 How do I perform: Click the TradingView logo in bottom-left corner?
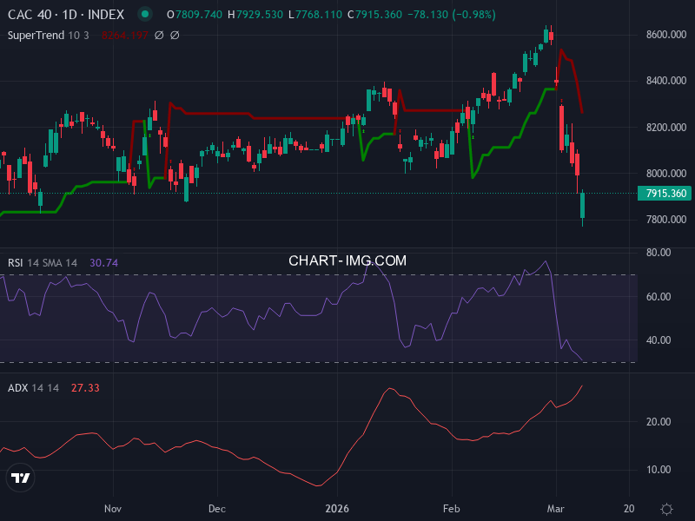(19, 477)
